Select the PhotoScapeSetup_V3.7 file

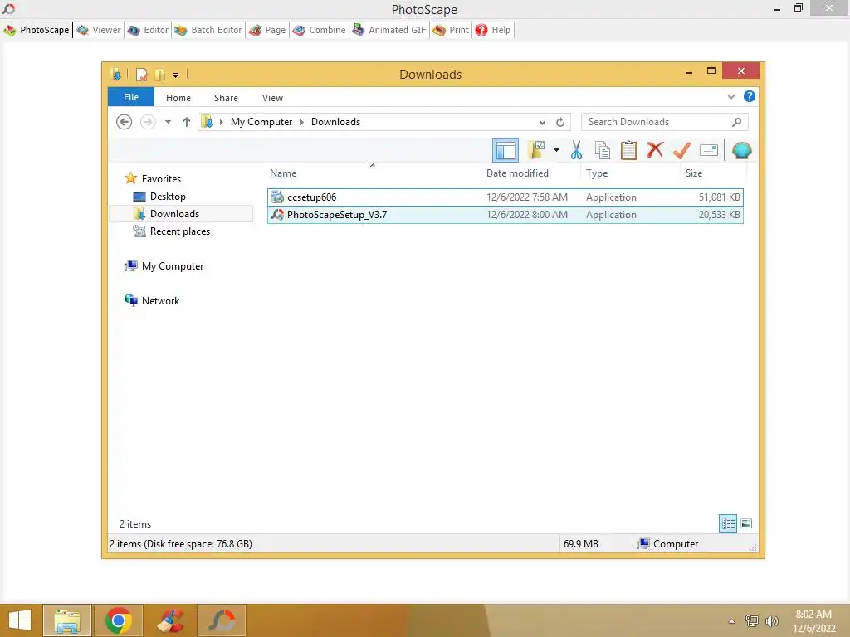[506, 215]
